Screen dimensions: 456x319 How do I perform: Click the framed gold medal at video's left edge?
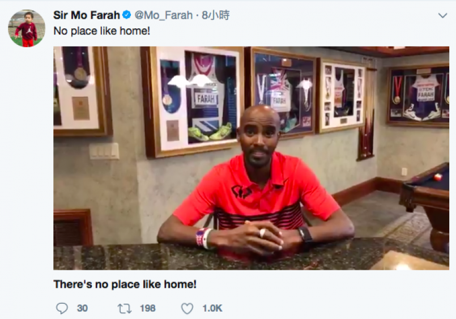pyautogui.click(x=82, y=90)
